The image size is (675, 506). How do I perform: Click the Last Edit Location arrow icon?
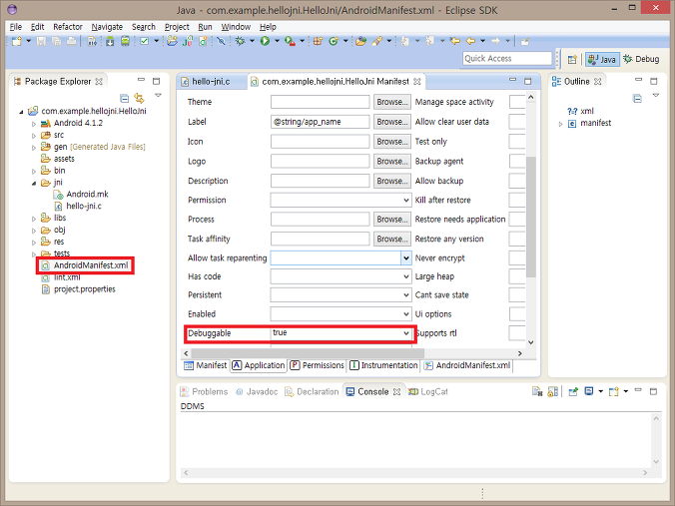455,41
